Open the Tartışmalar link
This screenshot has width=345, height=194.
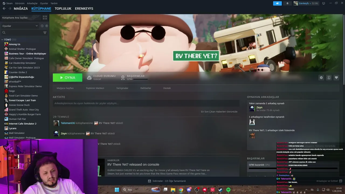(x=122, y=88)
